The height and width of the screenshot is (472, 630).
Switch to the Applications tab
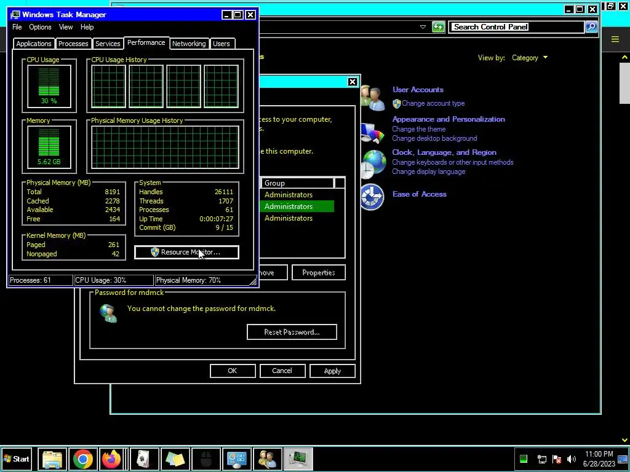[34, 44]
